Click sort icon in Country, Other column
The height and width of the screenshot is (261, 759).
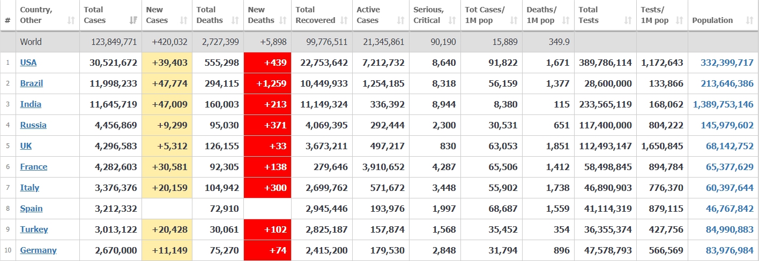71,20
